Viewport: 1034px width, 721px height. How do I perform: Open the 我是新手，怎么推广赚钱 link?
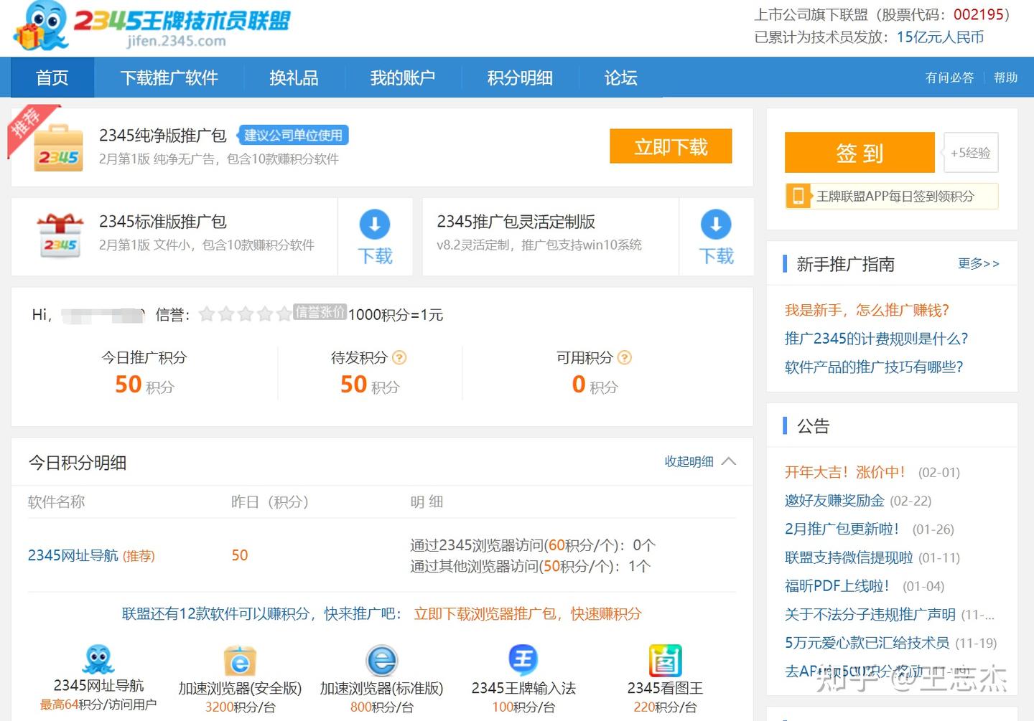pyautogui.click(x=866, y=310)
